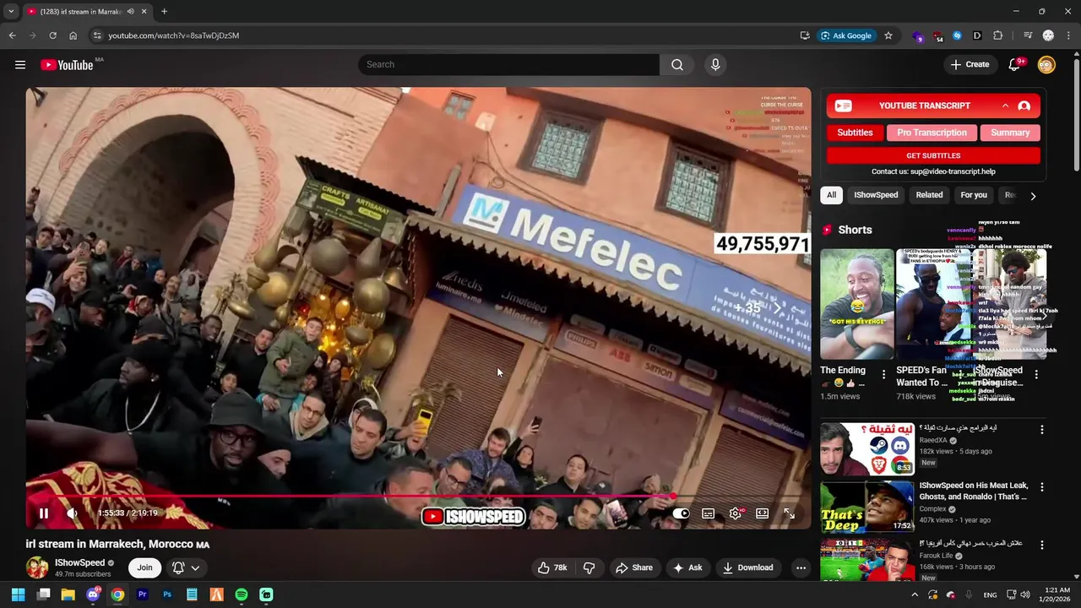
Task: Start voice search with the microphone
Action: (715, 64)
